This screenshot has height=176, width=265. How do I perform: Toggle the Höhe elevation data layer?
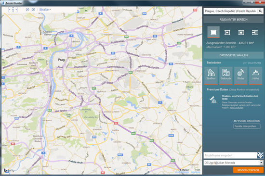[x=255, y=75]
